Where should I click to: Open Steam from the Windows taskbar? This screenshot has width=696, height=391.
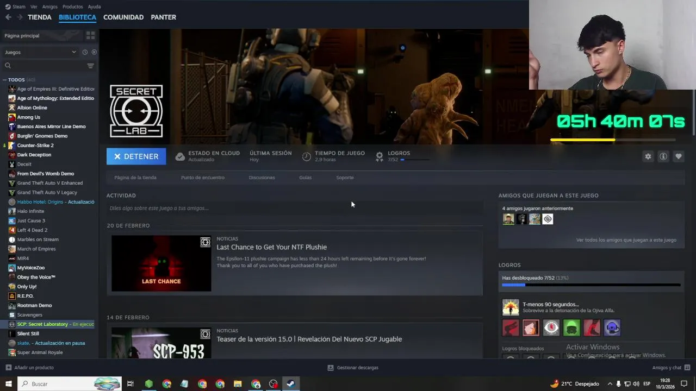click(291, 384)
